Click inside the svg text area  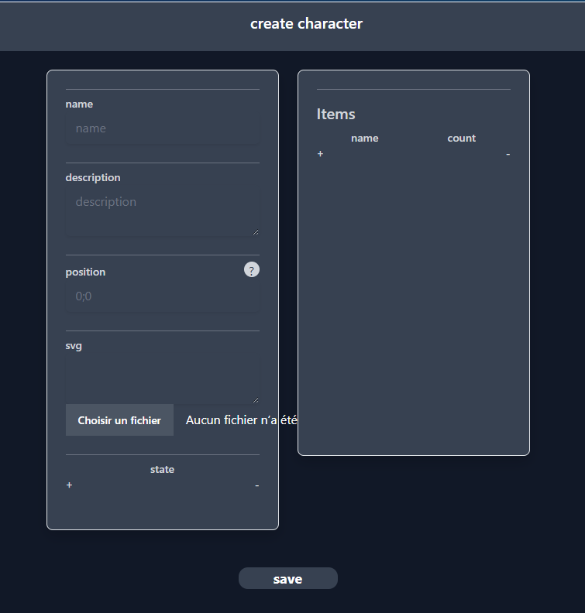coord(163,379)
